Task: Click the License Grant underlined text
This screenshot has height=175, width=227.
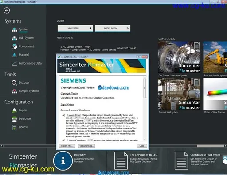Action: tap(74, 115)
